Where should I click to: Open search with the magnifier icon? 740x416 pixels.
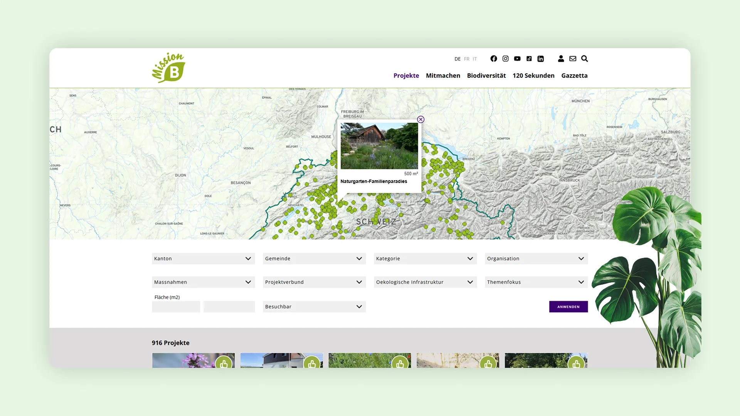point(585,59)
